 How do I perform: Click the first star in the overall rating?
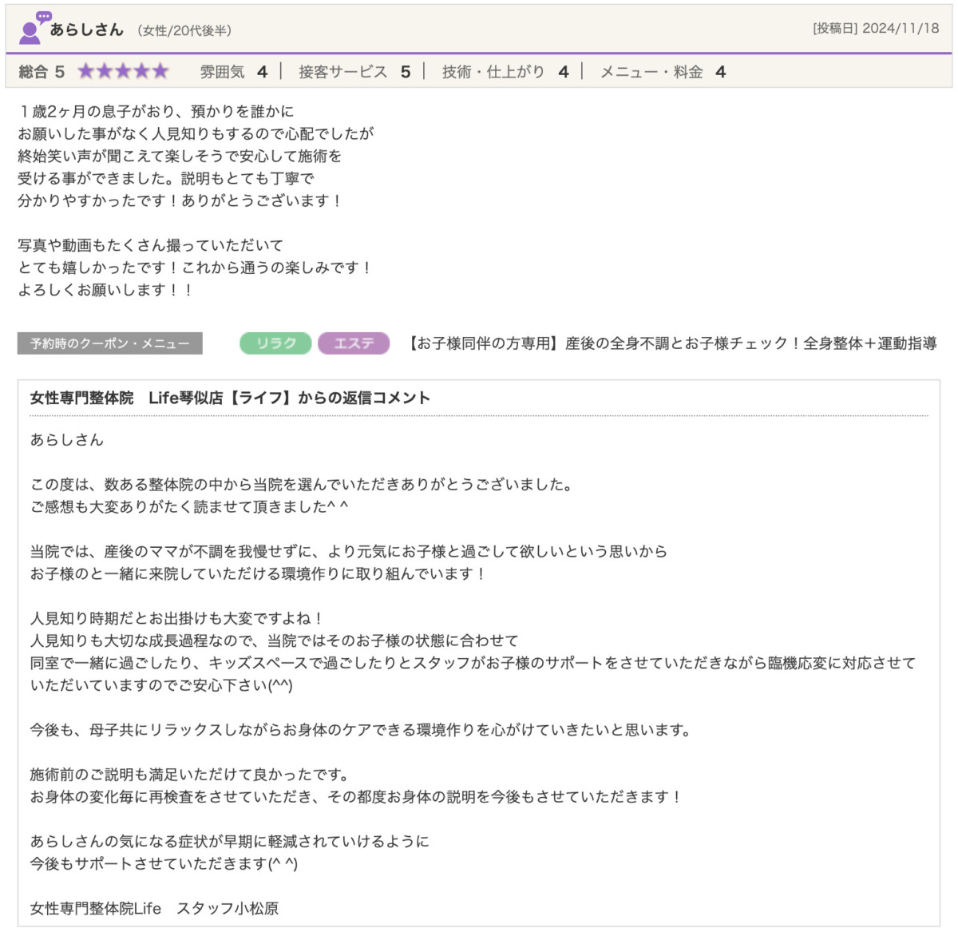pyautogui.click(x=85, y=72)
